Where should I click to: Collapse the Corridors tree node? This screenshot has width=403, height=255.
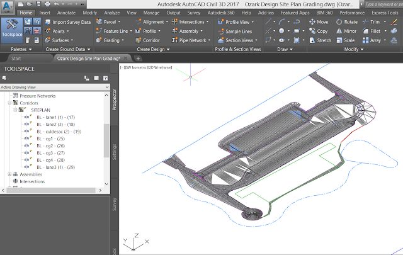click(9, 102)
